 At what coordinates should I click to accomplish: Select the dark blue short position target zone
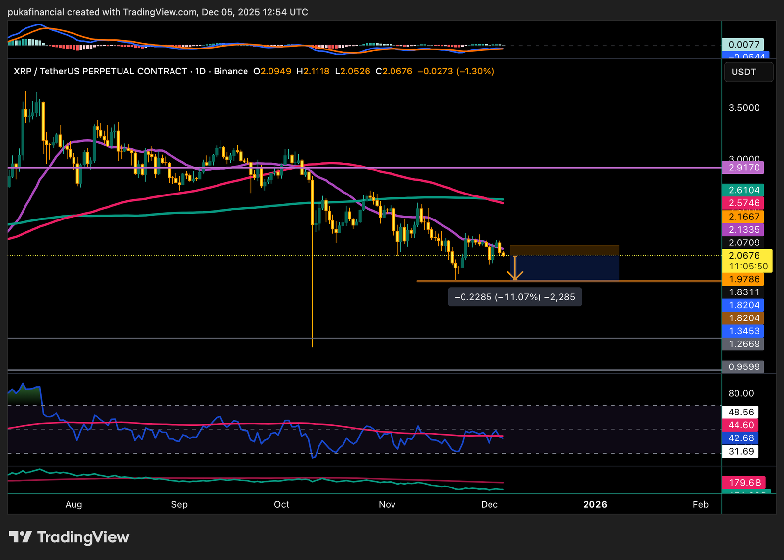[x=564, y=268]
